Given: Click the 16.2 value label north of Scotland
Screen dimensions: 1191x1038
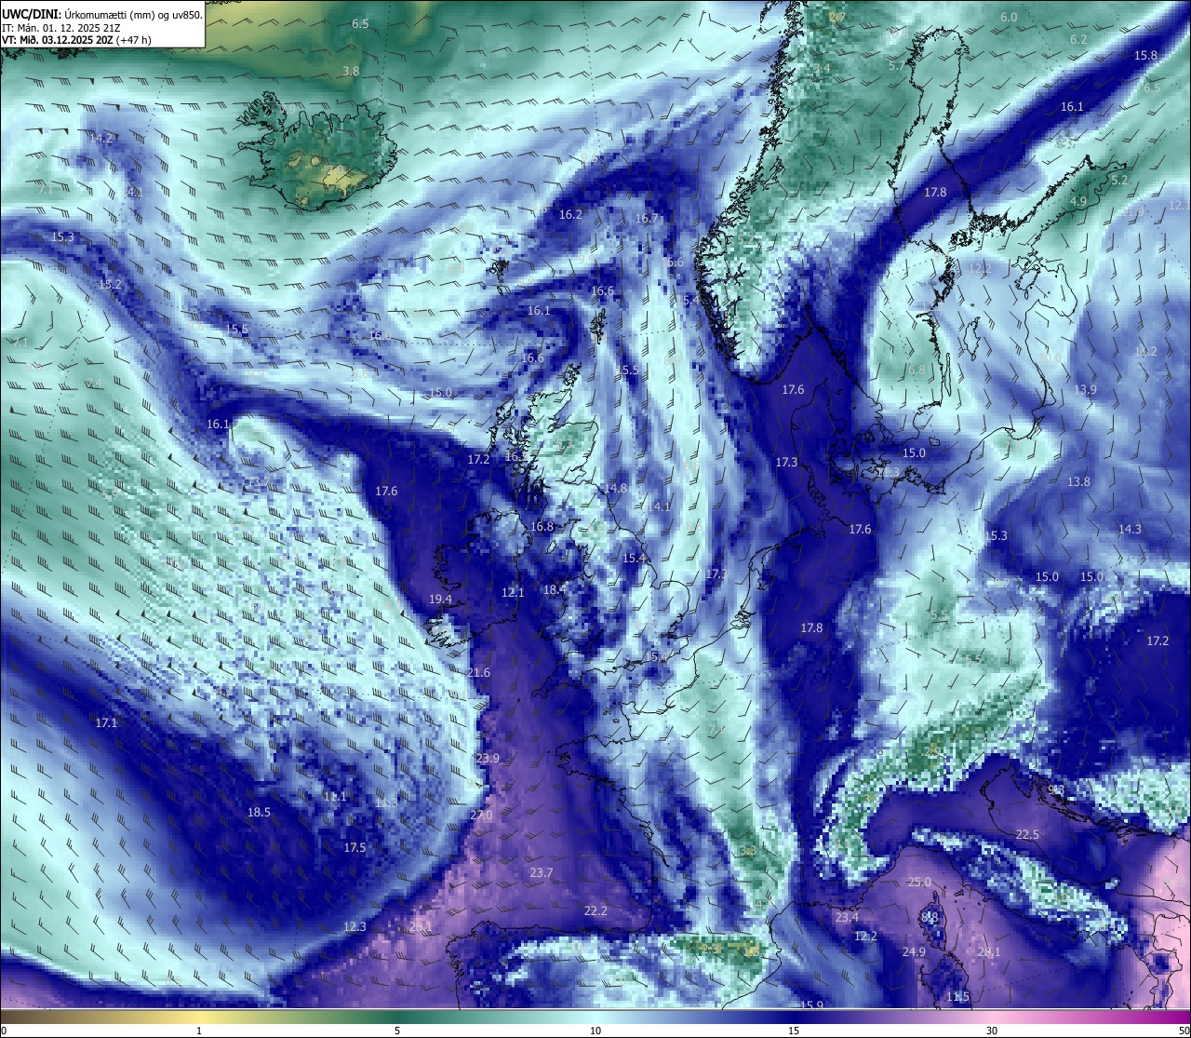Looking at the screenshot, I should (x=570, y=214).
